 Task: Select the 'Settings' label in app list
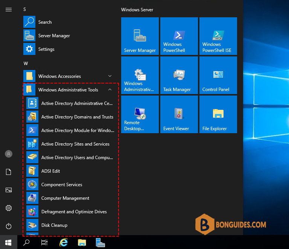[x=46, y=49]
